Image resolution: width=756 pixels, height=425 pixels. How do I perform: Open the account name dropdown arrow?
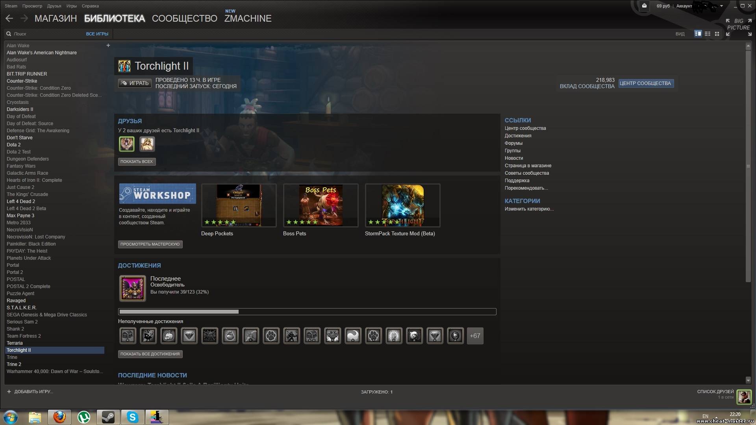(721, 6)
